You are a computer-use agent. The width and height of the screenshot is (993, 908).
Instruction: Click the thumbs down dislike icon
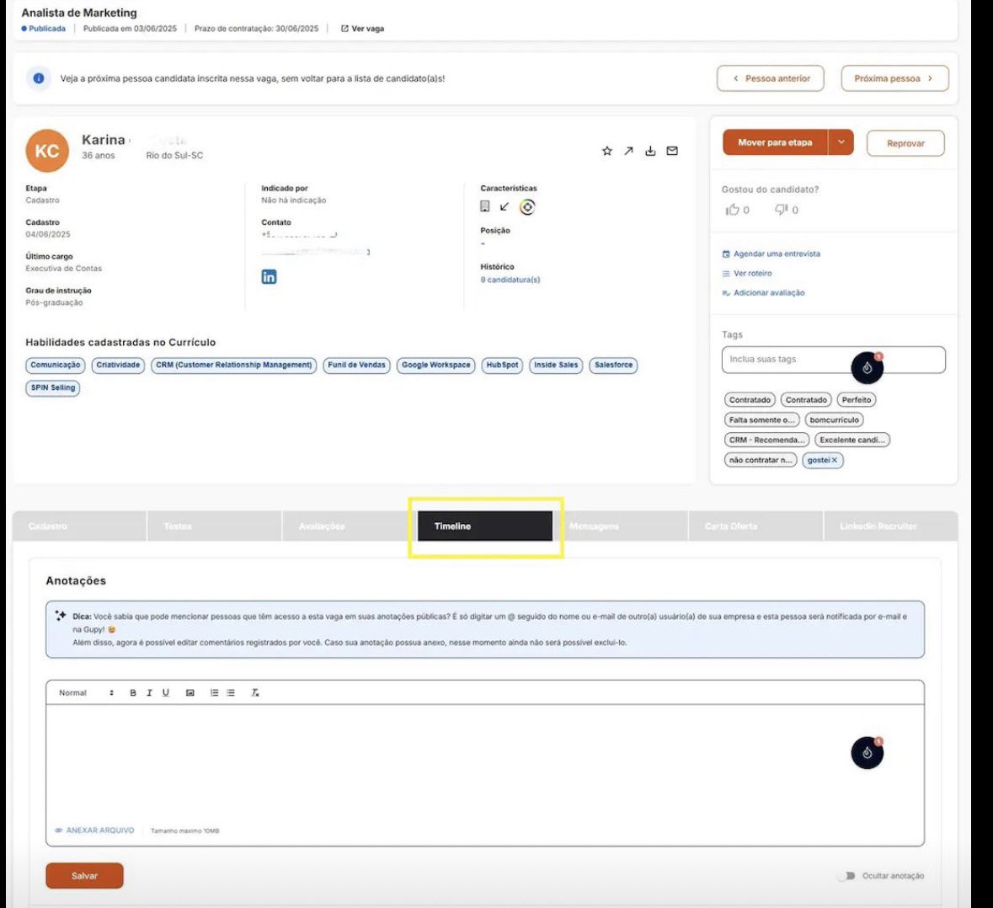tap(781, 210)
